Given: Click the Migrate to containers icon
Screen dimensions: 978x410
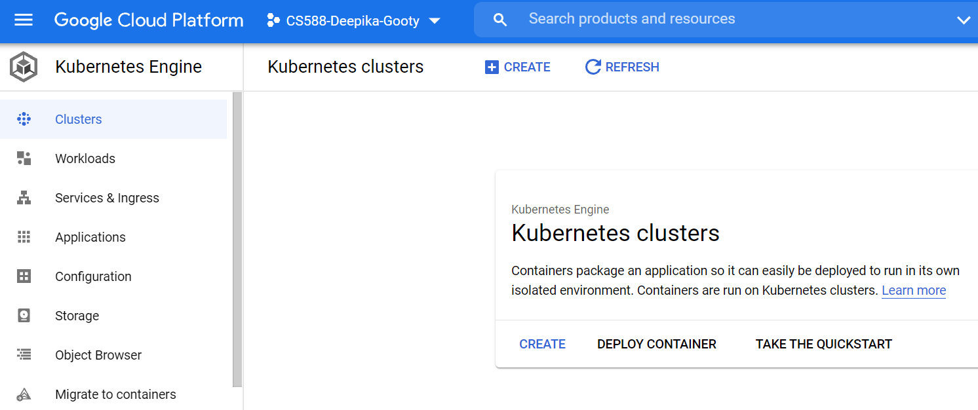Looking at the screenshot, I should click(x=24, y=394).
